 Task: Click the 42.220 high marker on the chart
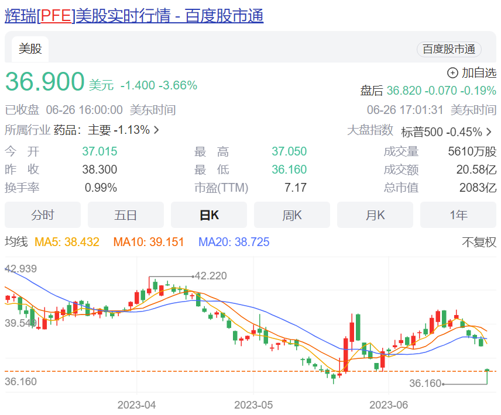pyautogui.click(x=211, y=276)
